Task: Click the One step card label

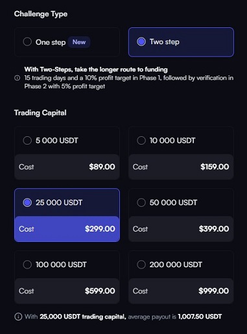Action: [x=51, y=42]
